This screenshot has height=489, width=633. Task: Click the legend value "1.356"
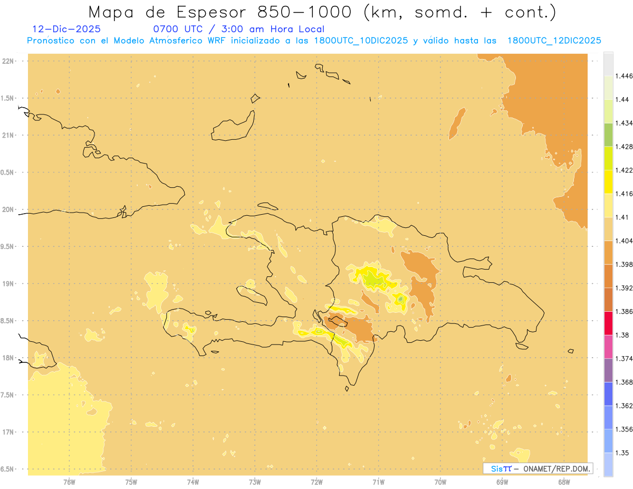(624, 429)
